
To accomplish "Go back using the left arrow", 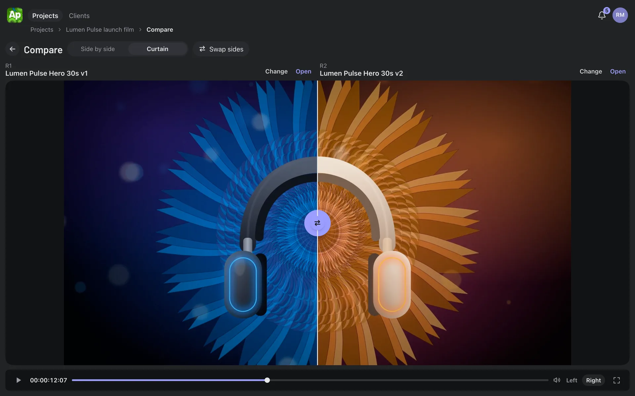I will pyautogui.click(x=13, y=49).
